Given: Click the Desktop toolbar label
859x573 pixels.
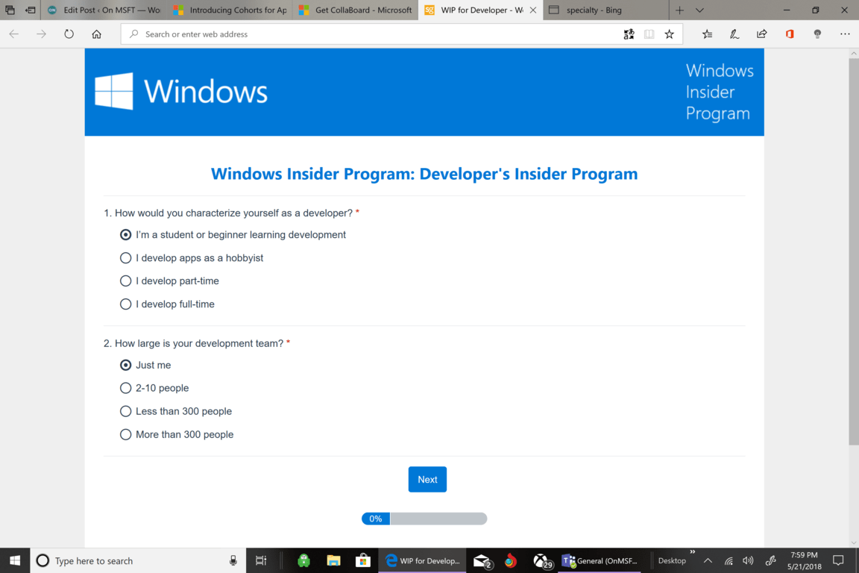Looking at the screenshot, I should tap(672, 560).
